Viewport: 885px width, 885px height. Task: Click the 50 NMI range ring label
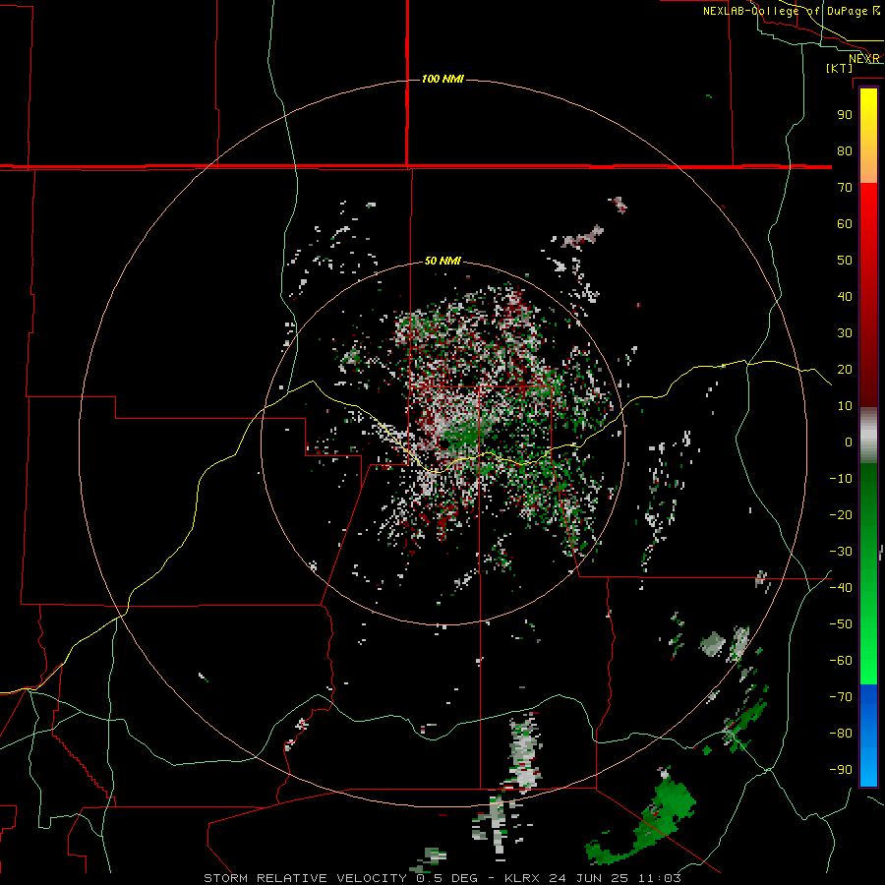tap(442, 261)
